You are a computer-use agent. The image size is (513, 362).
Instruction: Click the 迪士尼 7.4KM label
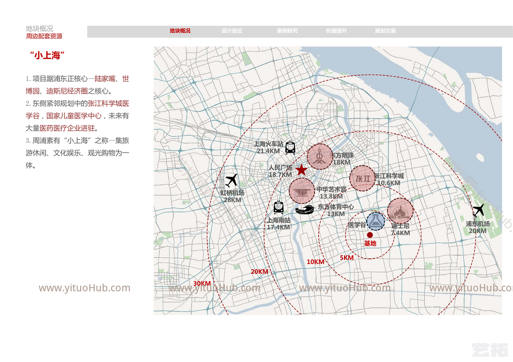coord(400,229)
